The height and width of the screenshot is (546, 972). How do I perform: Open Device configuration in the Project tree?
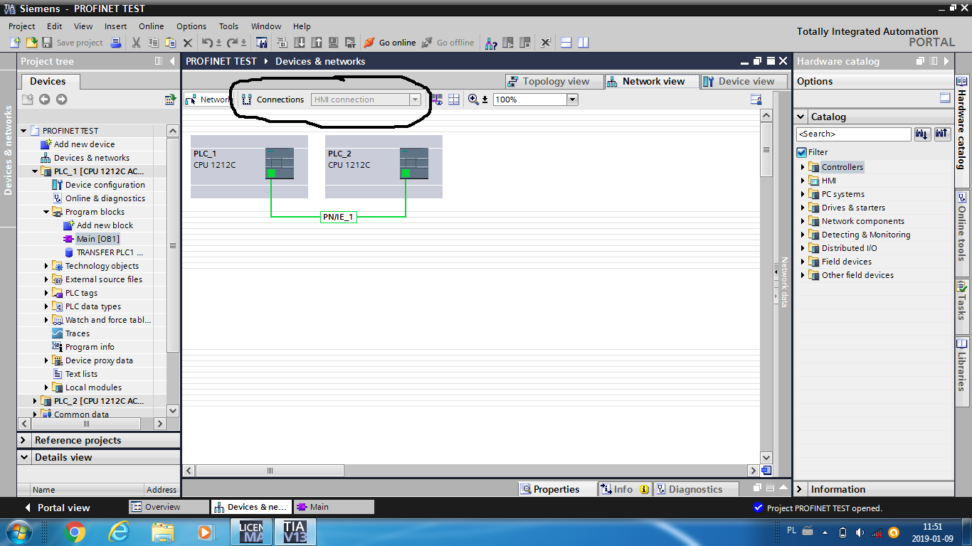tap(105, 185)
